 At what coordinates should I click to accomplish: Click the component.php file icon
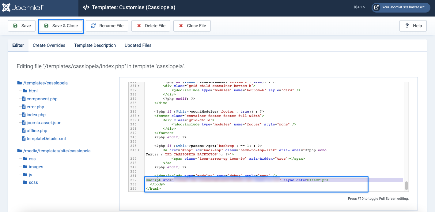(24, 99)
